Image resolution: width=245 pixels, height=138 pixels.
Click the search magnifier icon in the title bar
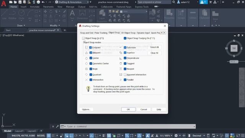pyautogui.click(x=173, y=2)
